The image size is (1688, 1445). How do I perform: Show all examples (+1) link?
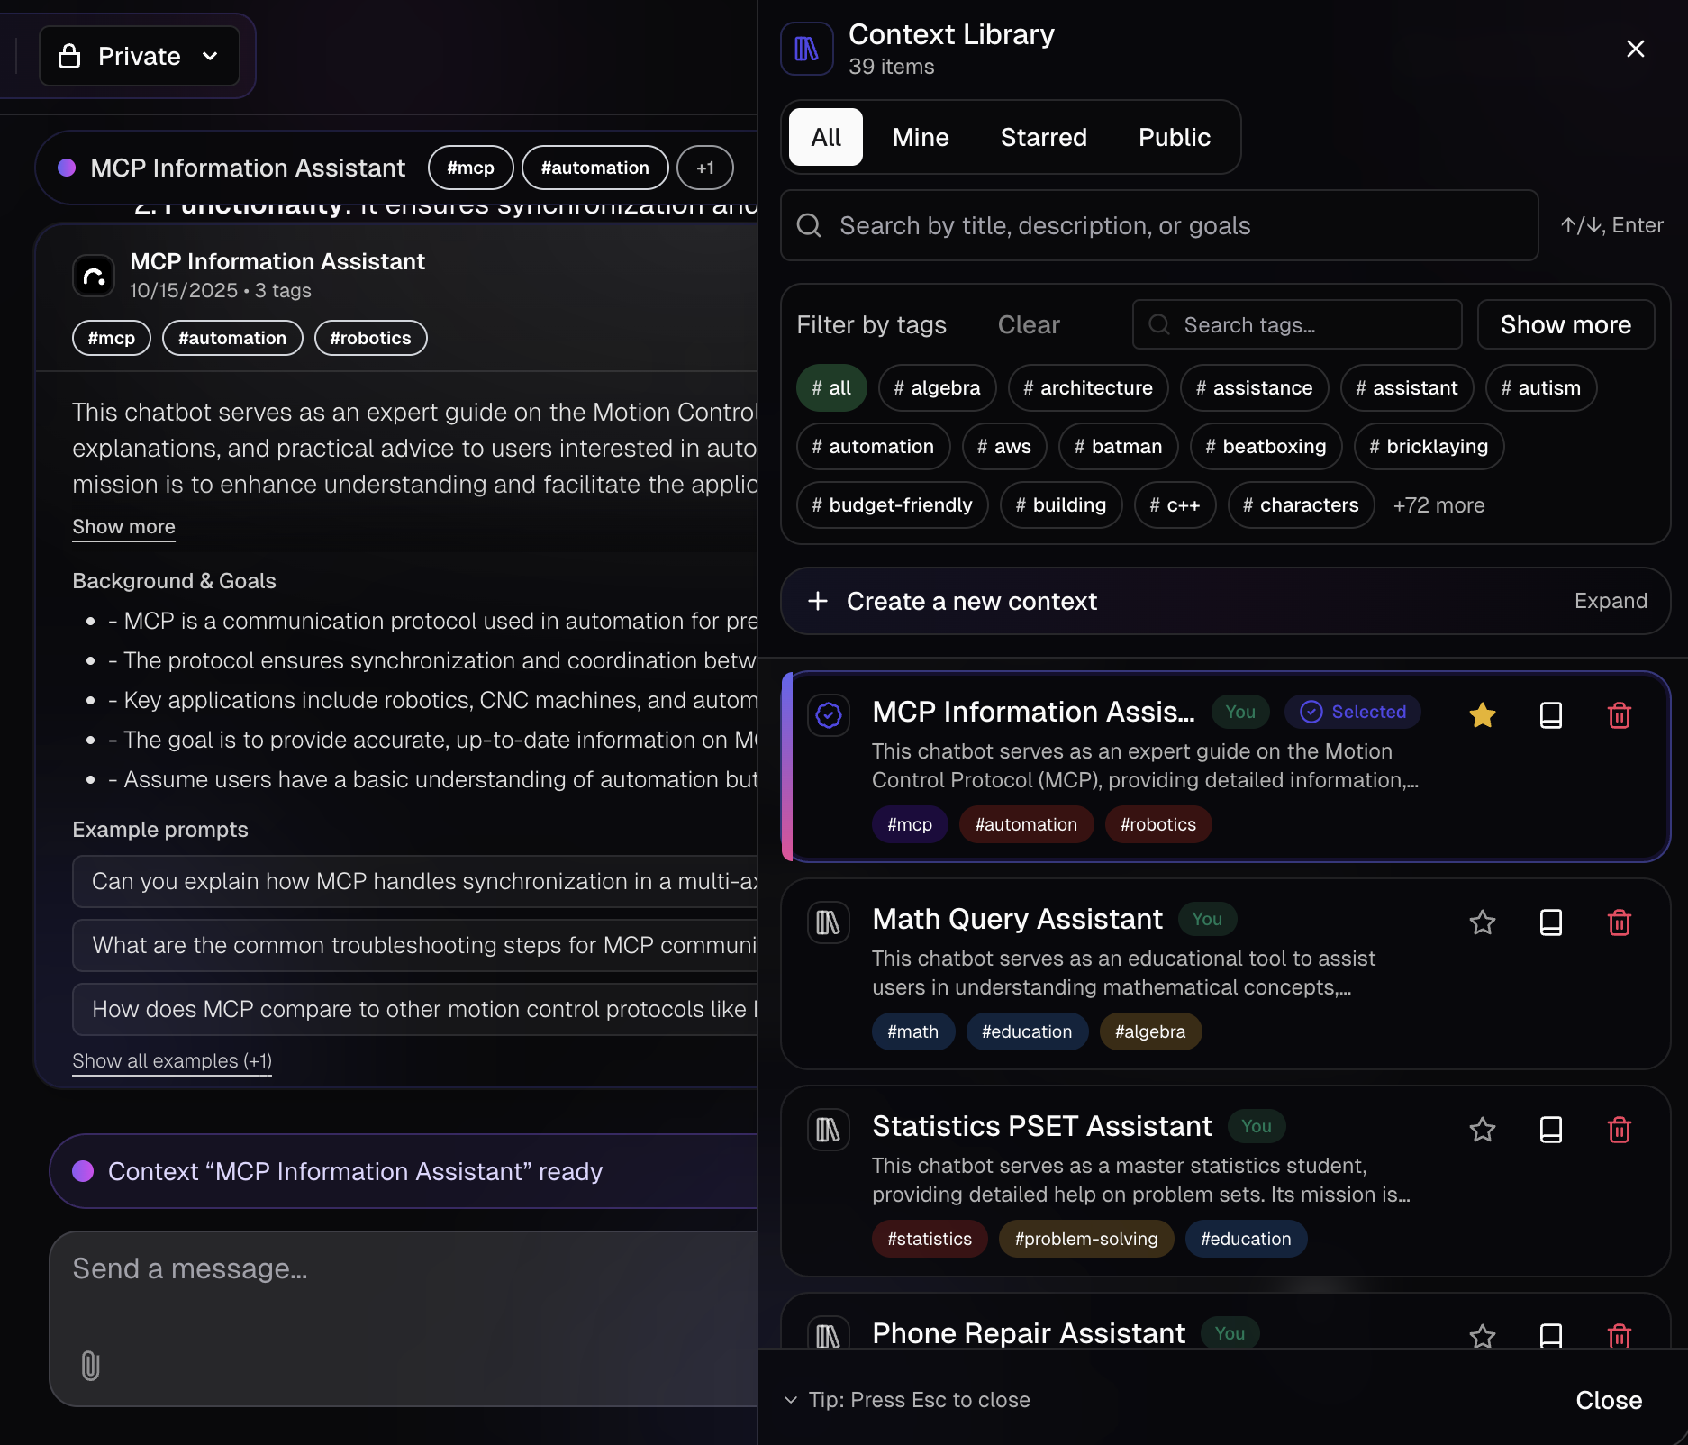pos(172,1061)
